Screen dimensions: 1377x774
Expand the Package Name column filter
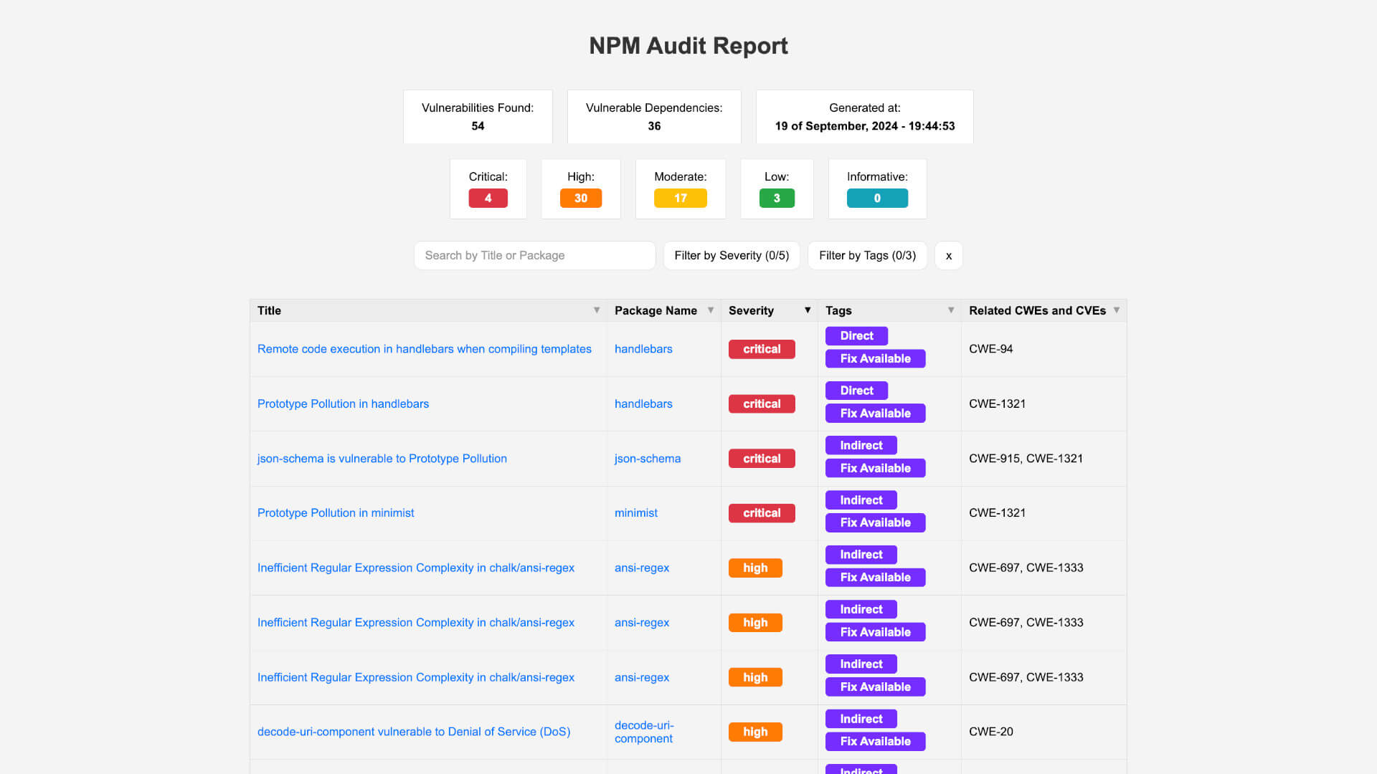pos(711,310)
